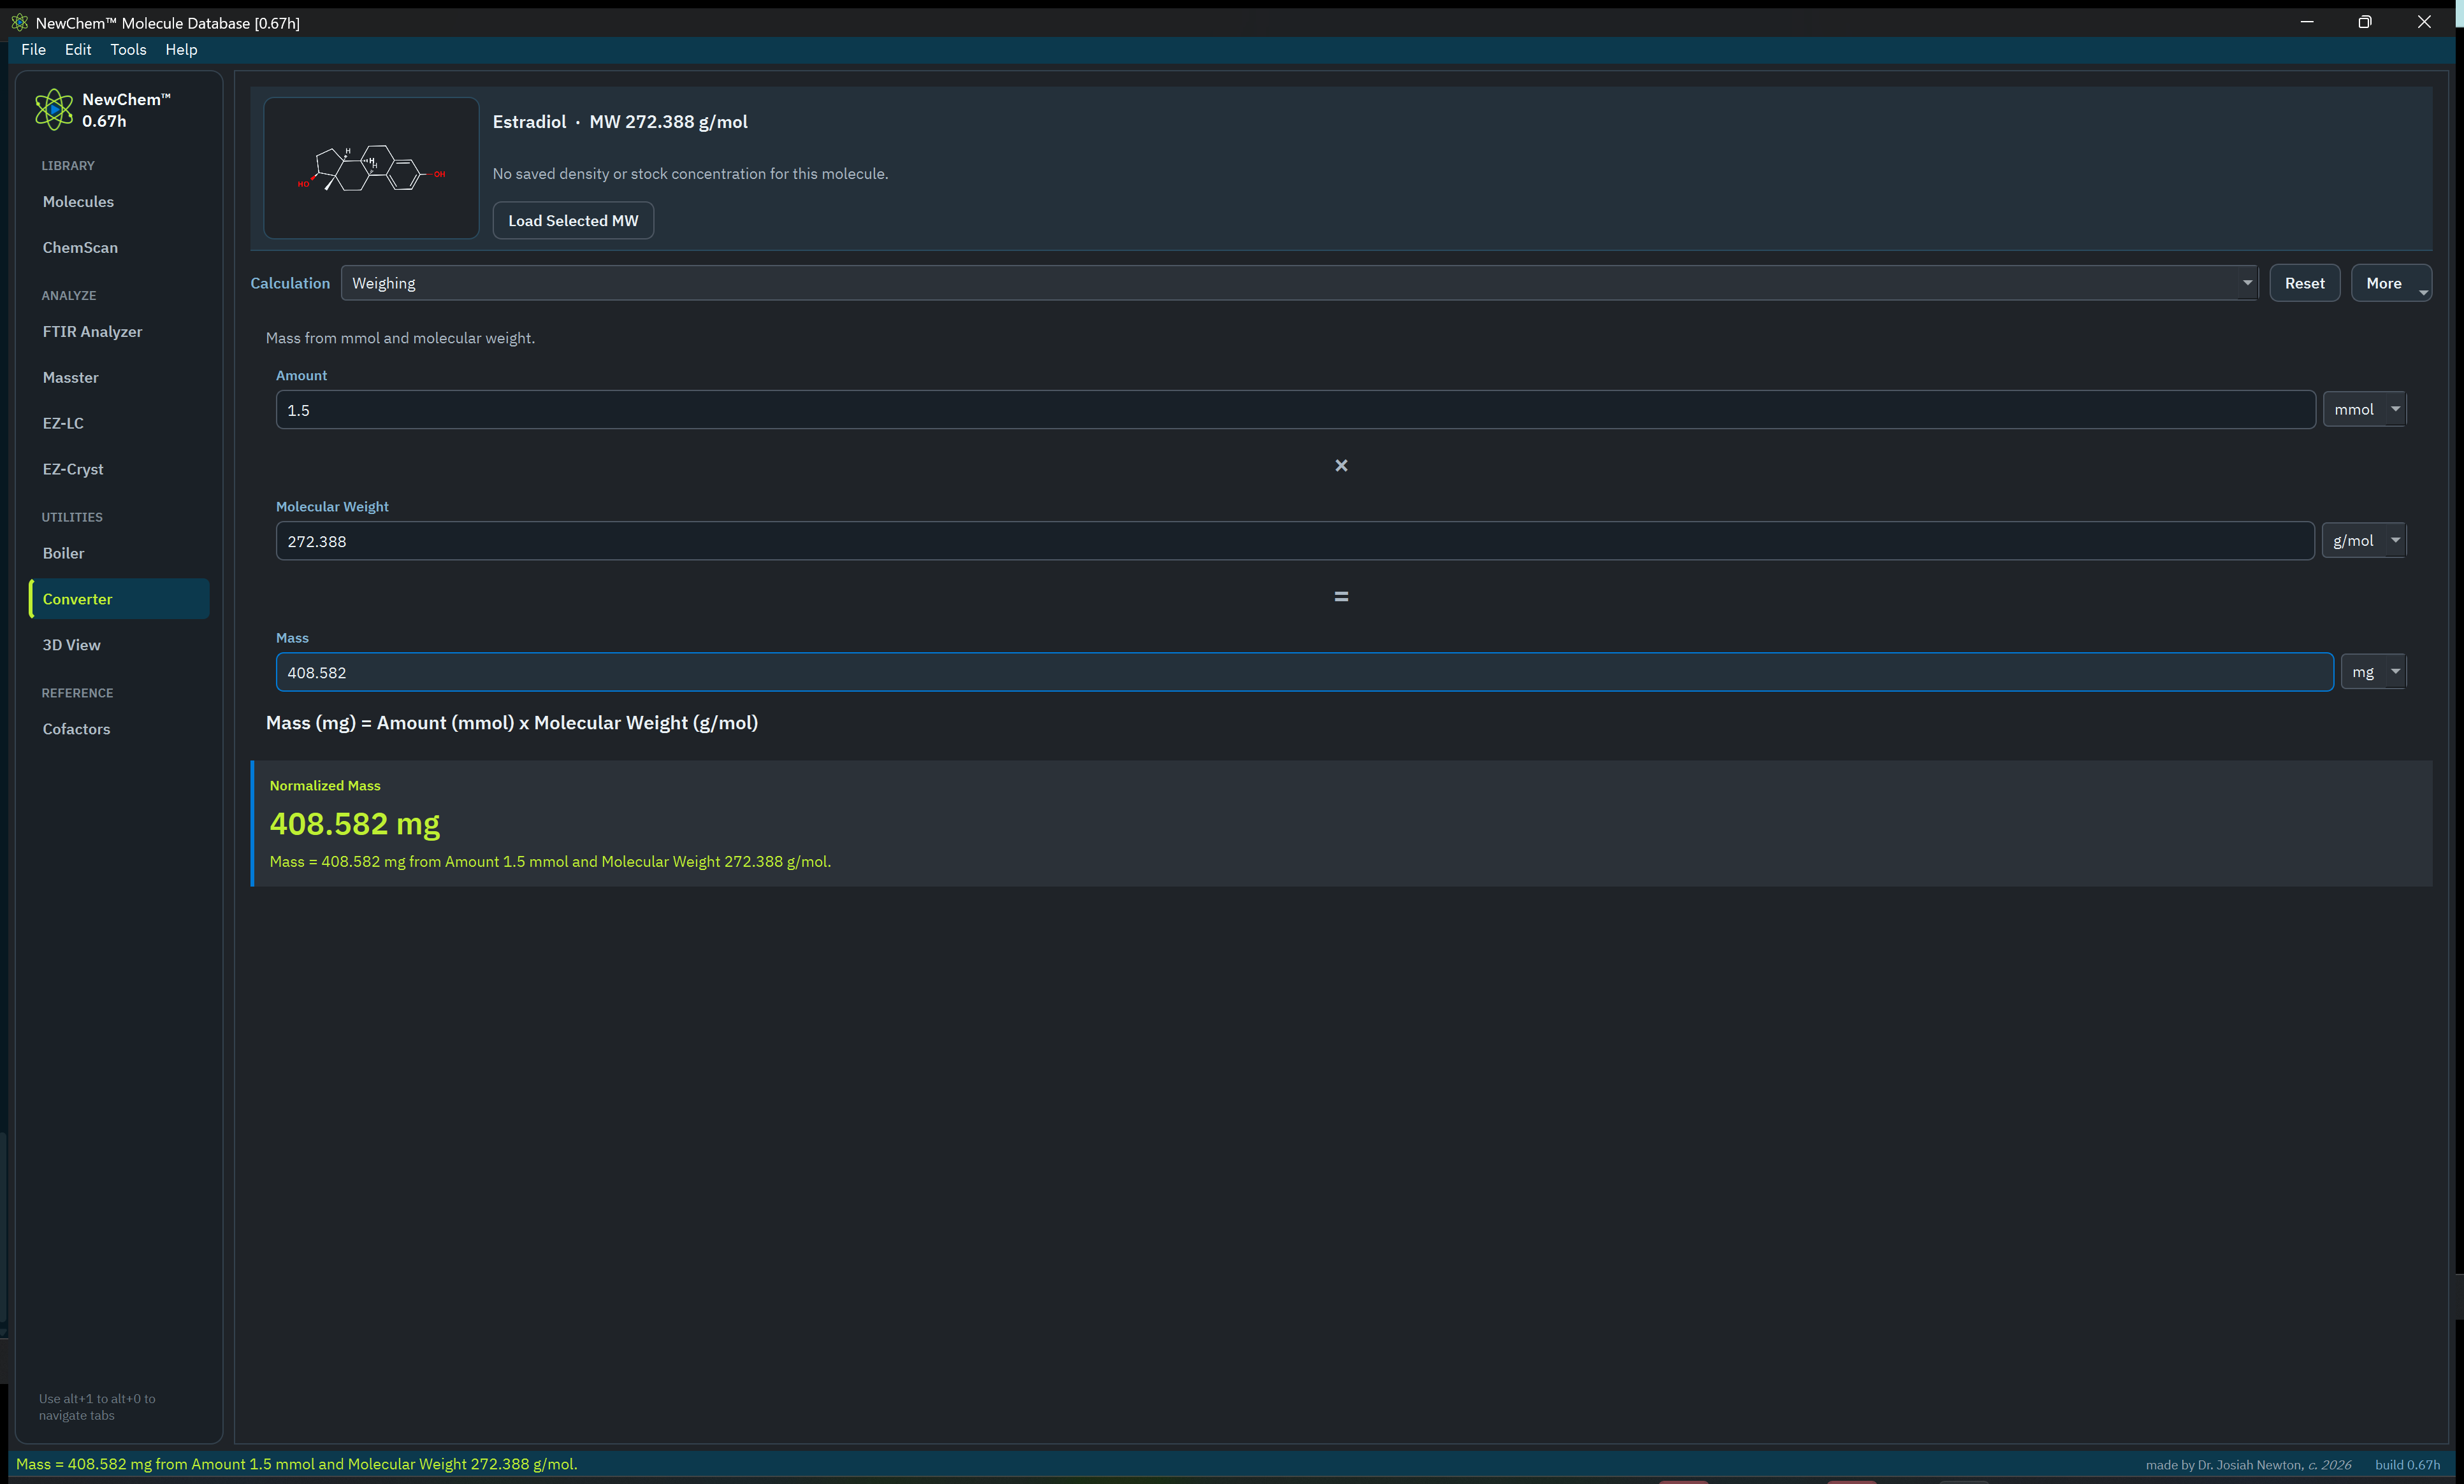Image resolution: width=2464 pixels, height=1484 pixels.
Task: Open the File menu
Action: pyautogui.click(x=33, y=49)
